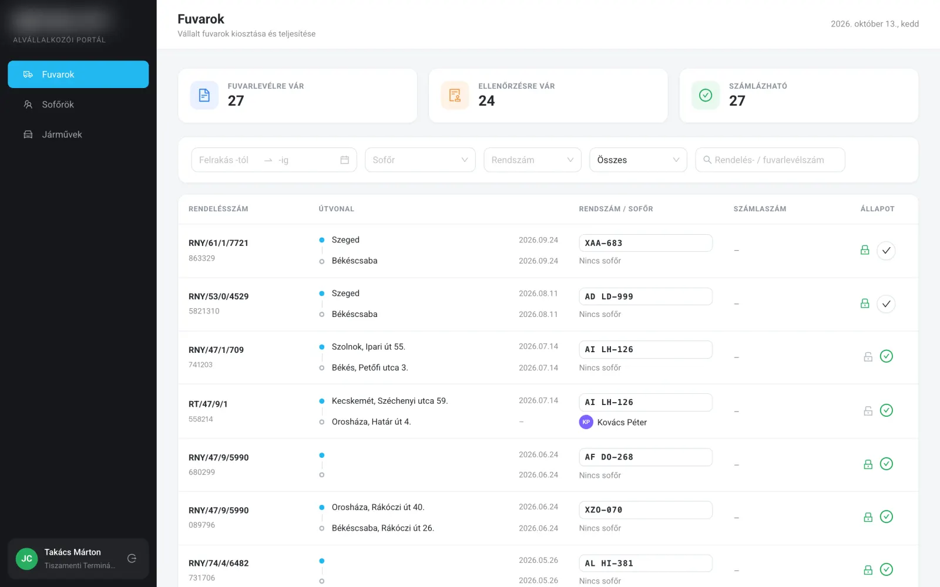Image resolution: width=940 pixels, height=587 pixels.
Task: Click grey lock icon for RT/47/9/1
Action: [x=868, y=411]
